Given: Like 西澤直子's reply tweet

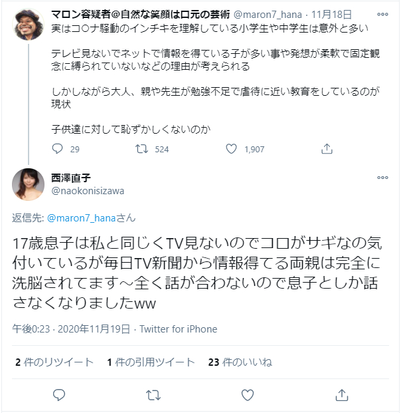Looking at the screenshot, I should (248, 395).
